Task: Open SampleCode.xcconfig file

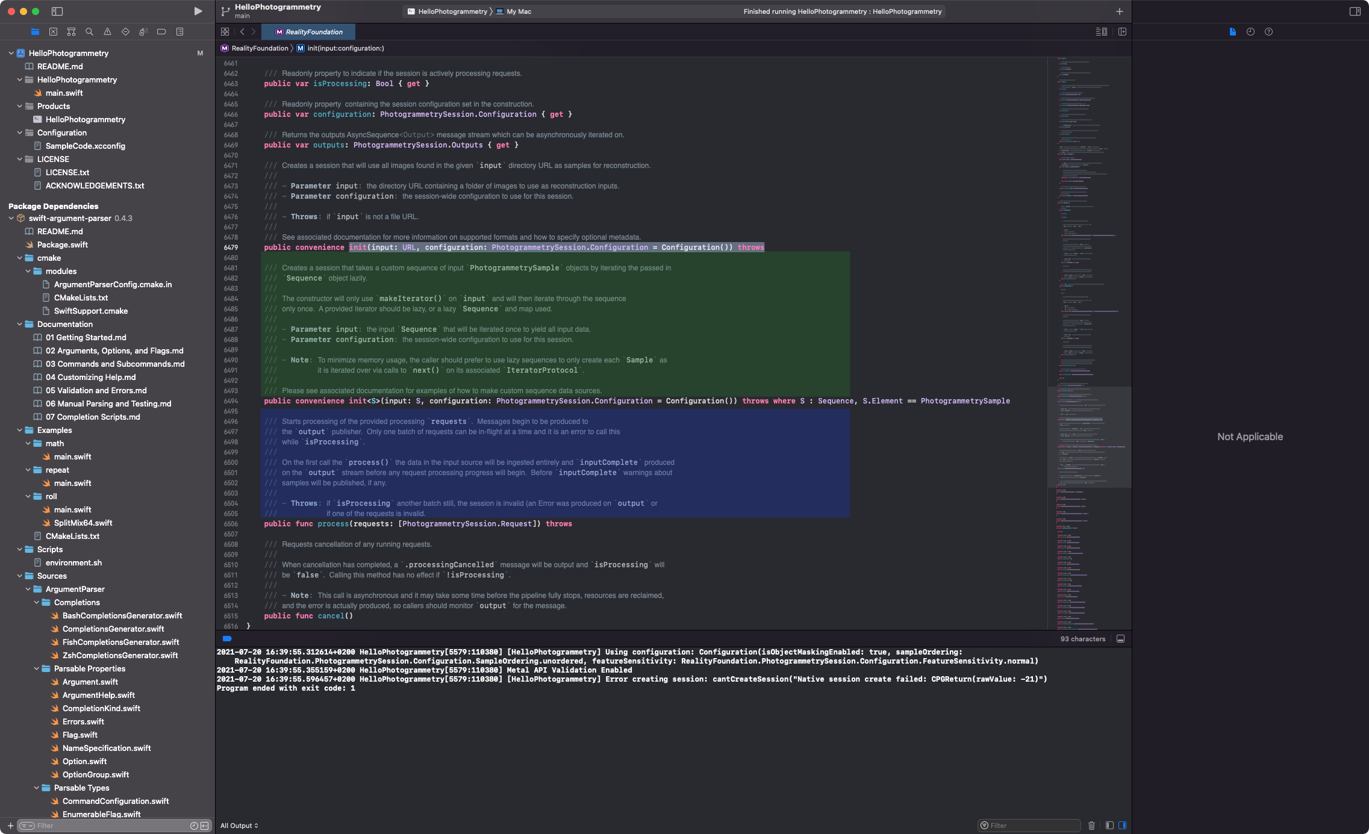Action: 85,146
